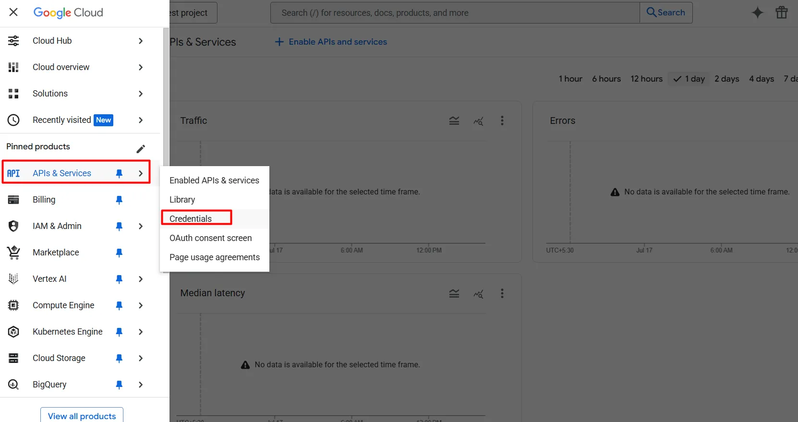Expand Kubernetes Engine submenu arrow
Image resolution: width=798 pixels, height=422 pixels.
pyautogui.click(x=141, y=332)
